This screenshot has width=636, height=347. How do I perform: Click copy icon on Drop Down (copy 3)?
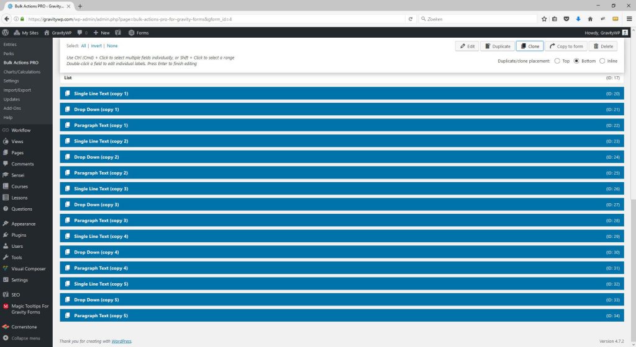point(67,204)
